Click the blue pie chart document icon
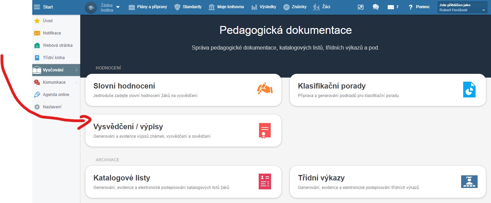The width and height of the screenshot is (491, 203). coord(469,90)
